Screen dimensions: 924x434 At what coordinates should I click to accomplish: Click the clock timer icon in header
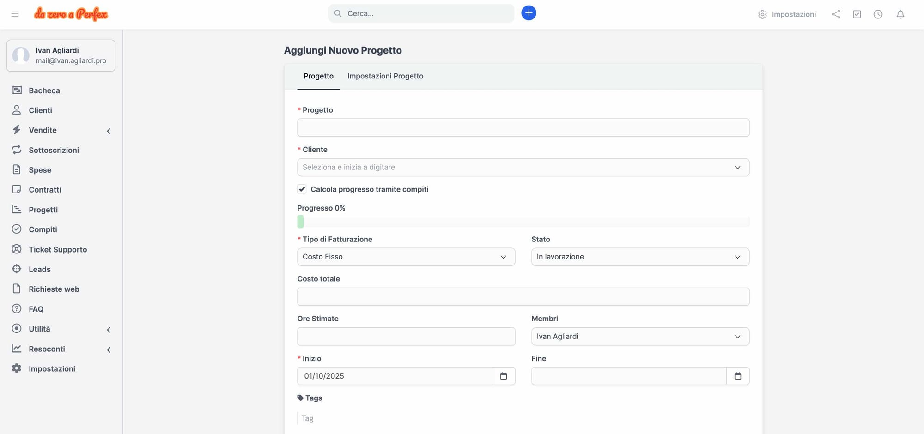tap(878, 14)
